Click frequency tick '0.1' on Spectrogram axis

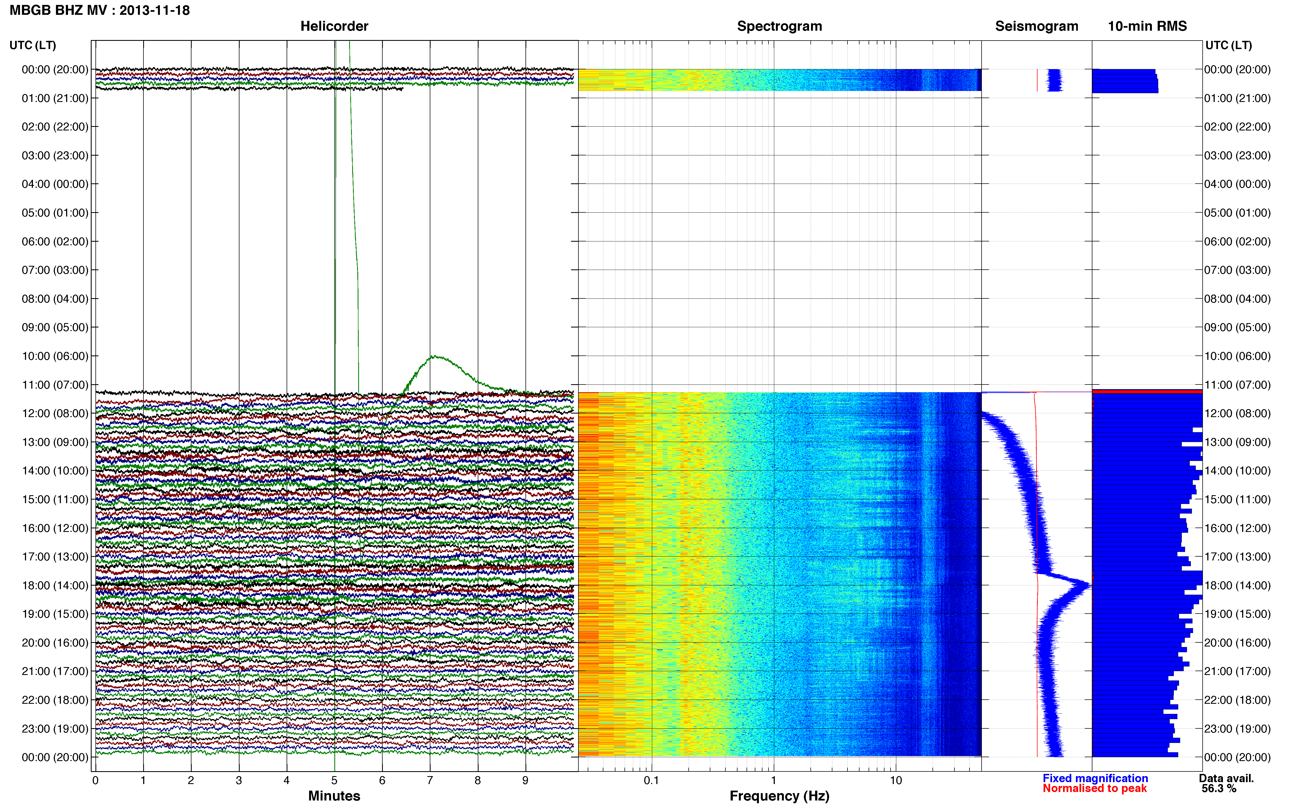[651, 780]
